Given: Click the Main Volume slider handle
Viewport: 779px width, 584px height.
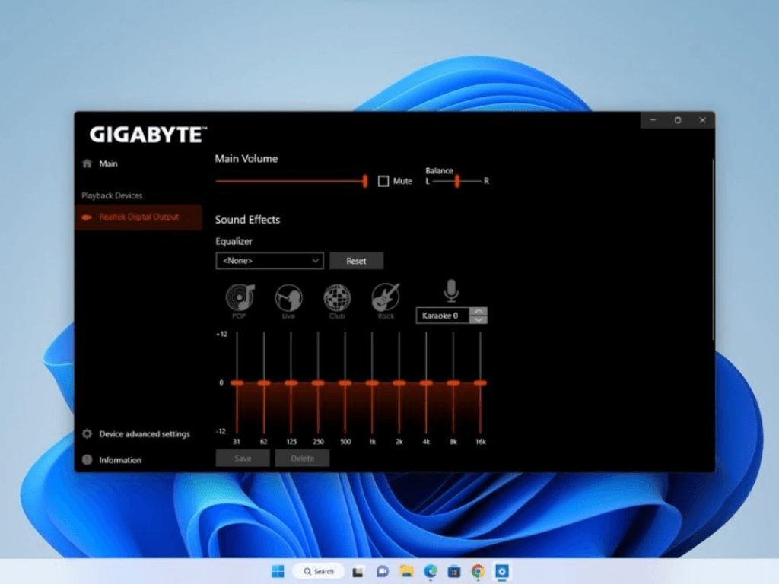Looking at the screenshot, I should point(364,181).
